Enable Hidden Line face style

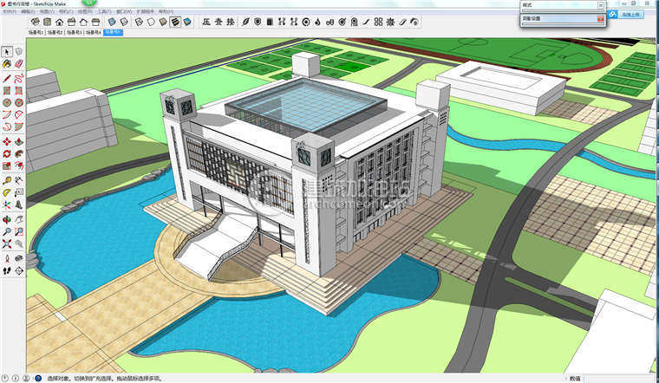coord(151,22)
